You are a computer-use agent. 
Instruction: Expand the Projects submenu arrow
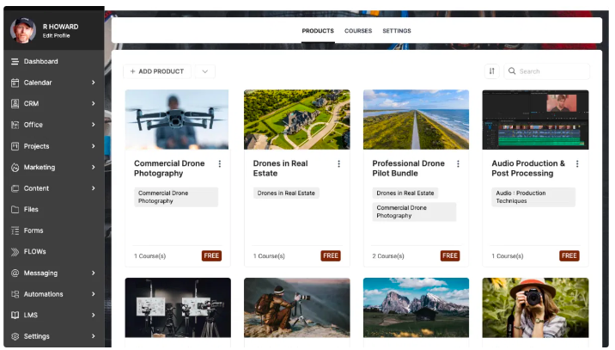[93, 146]
